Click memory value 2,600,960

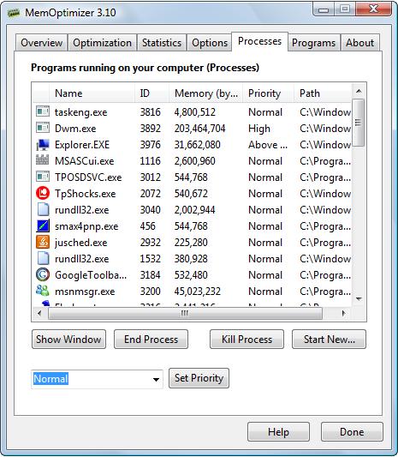tap(195, 161)
